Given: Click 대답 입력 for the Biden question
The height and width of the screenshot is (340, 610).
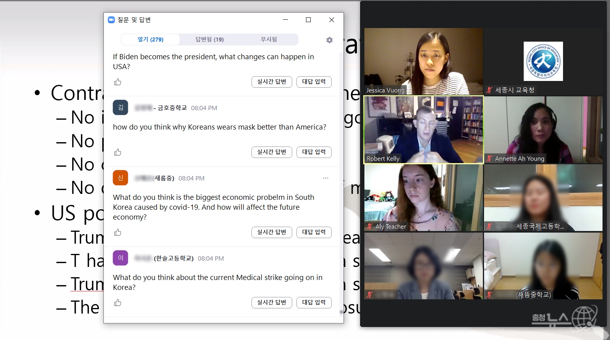Looking at the screenshot, I should [314, 82].
